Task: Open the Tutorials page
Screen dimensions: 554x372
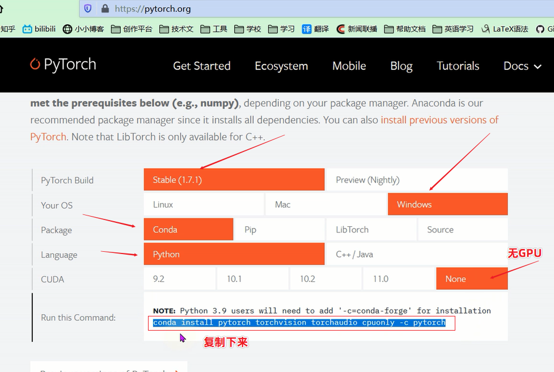Action: click(458, 66)
